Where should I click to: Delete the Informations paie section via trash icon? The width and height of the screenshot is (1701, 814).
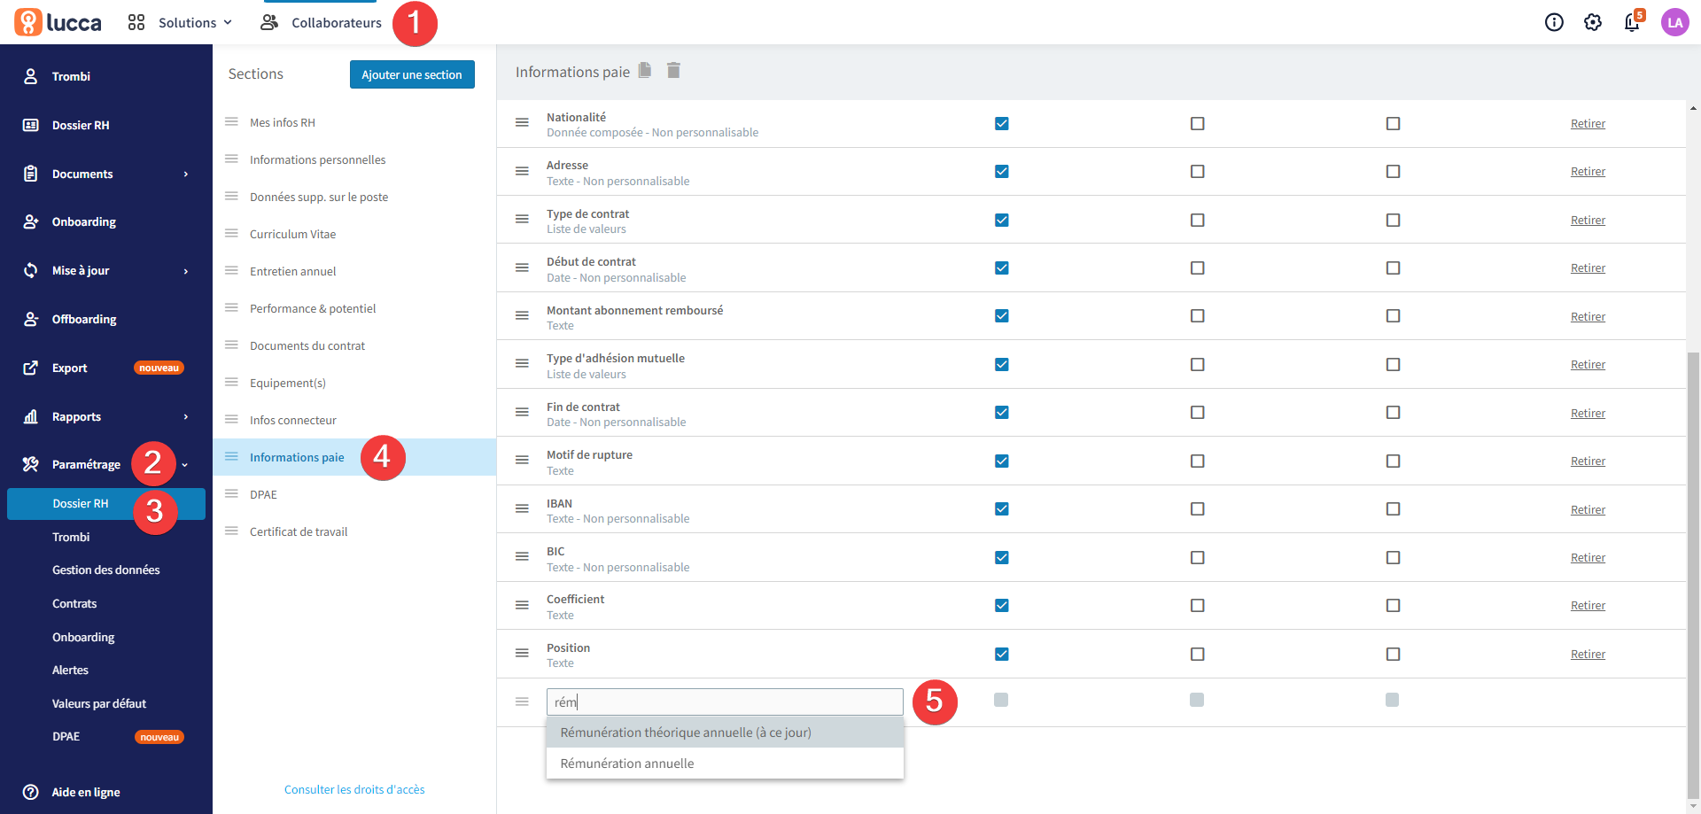click(673, 70)
